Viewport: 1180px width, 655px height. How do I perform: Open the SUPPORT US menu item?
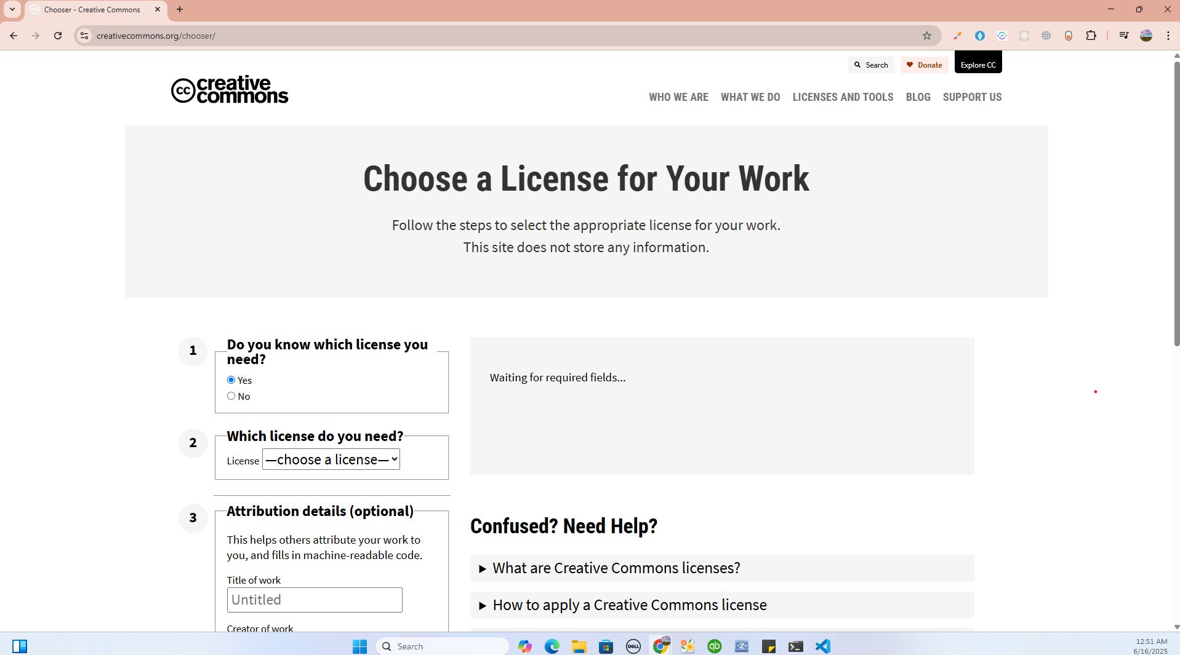tap(972, 97)
